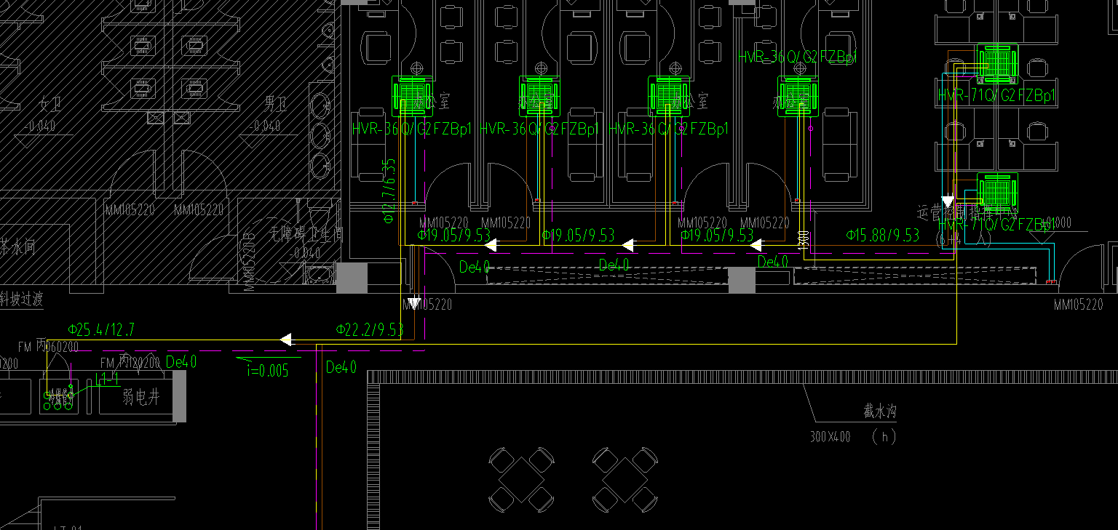
Task: Select the gray column beside 弱电井
Action: pyautogui.click(x=179, y=396)
